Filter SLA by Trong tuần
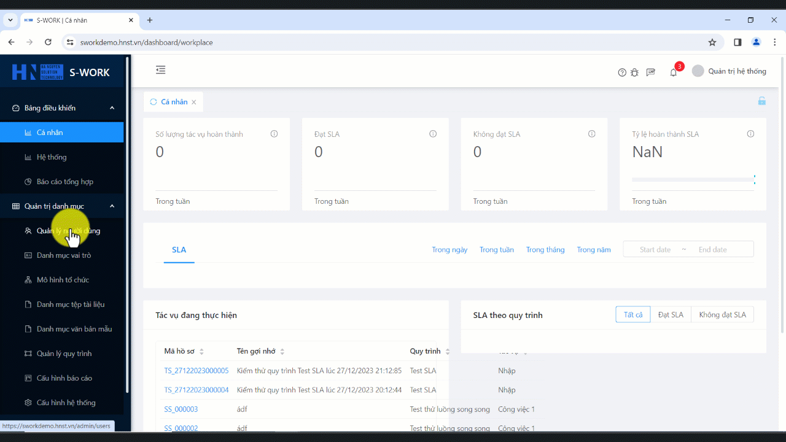Image resolution: width=786 pixels, height=442 pixels. pyautogui.click(x=497, y=250)
